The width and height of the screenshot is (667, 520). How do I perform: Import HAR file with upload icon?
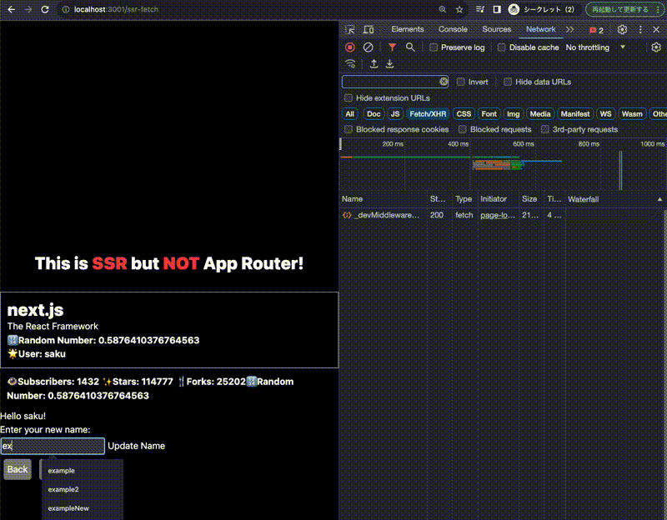[374, 64]
